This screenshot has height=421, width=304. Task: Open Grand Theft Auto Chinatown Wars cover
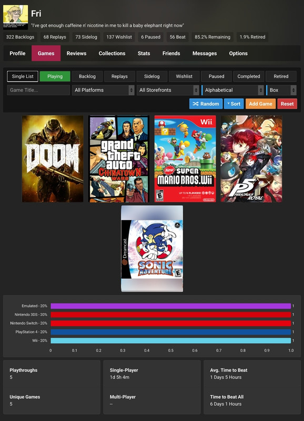pos(119,159)
